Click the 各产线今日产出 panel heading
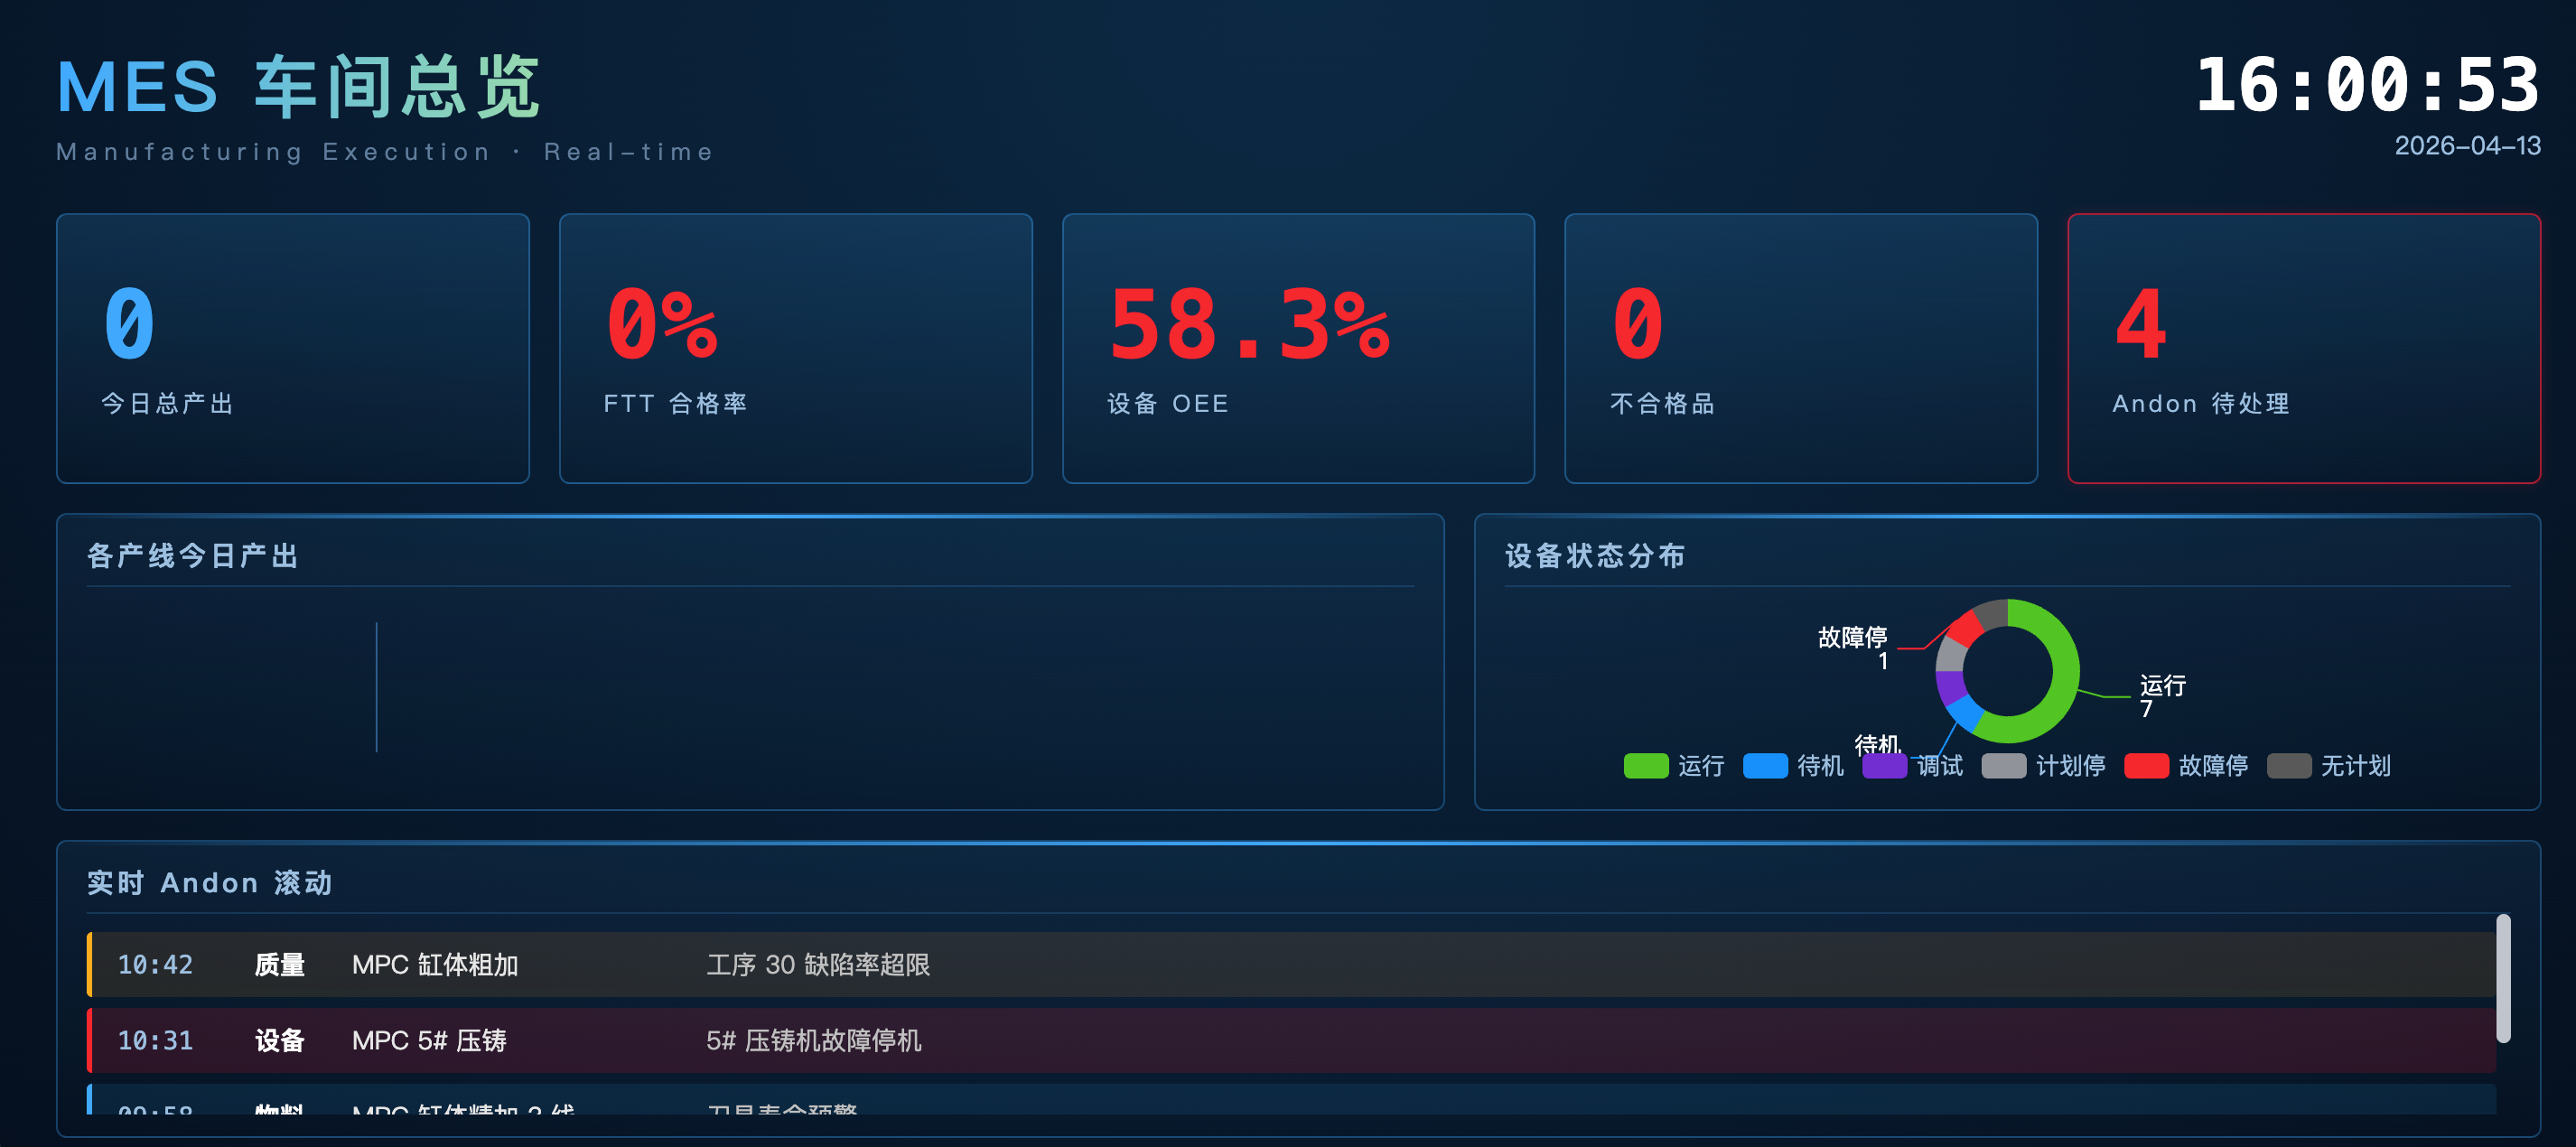The image size is (2576, 1147). [x=193, y=556]
